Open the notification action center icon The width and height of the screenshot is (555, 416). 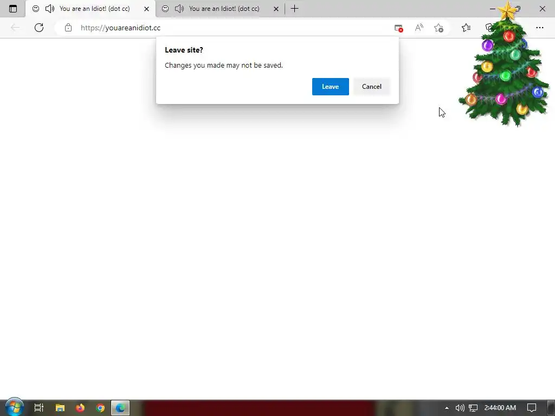tap(532, 408)
